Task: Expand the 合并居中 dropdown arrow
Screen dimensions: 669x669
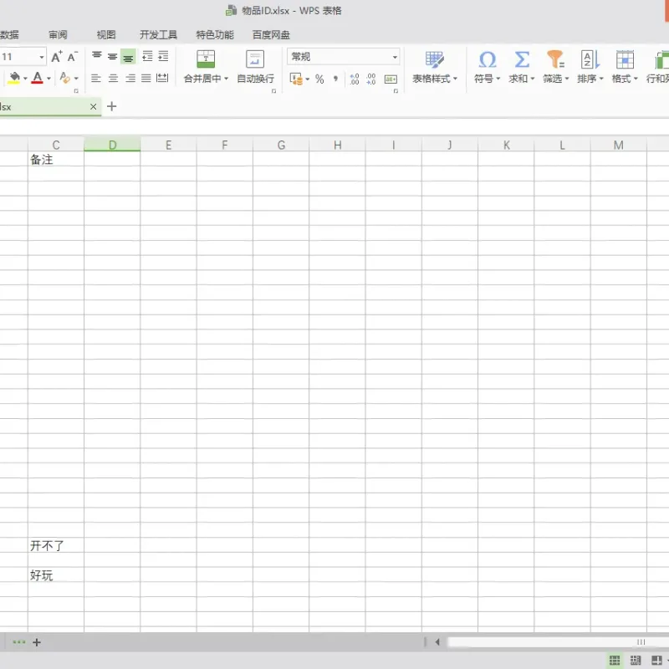Action: coord(226,79)
